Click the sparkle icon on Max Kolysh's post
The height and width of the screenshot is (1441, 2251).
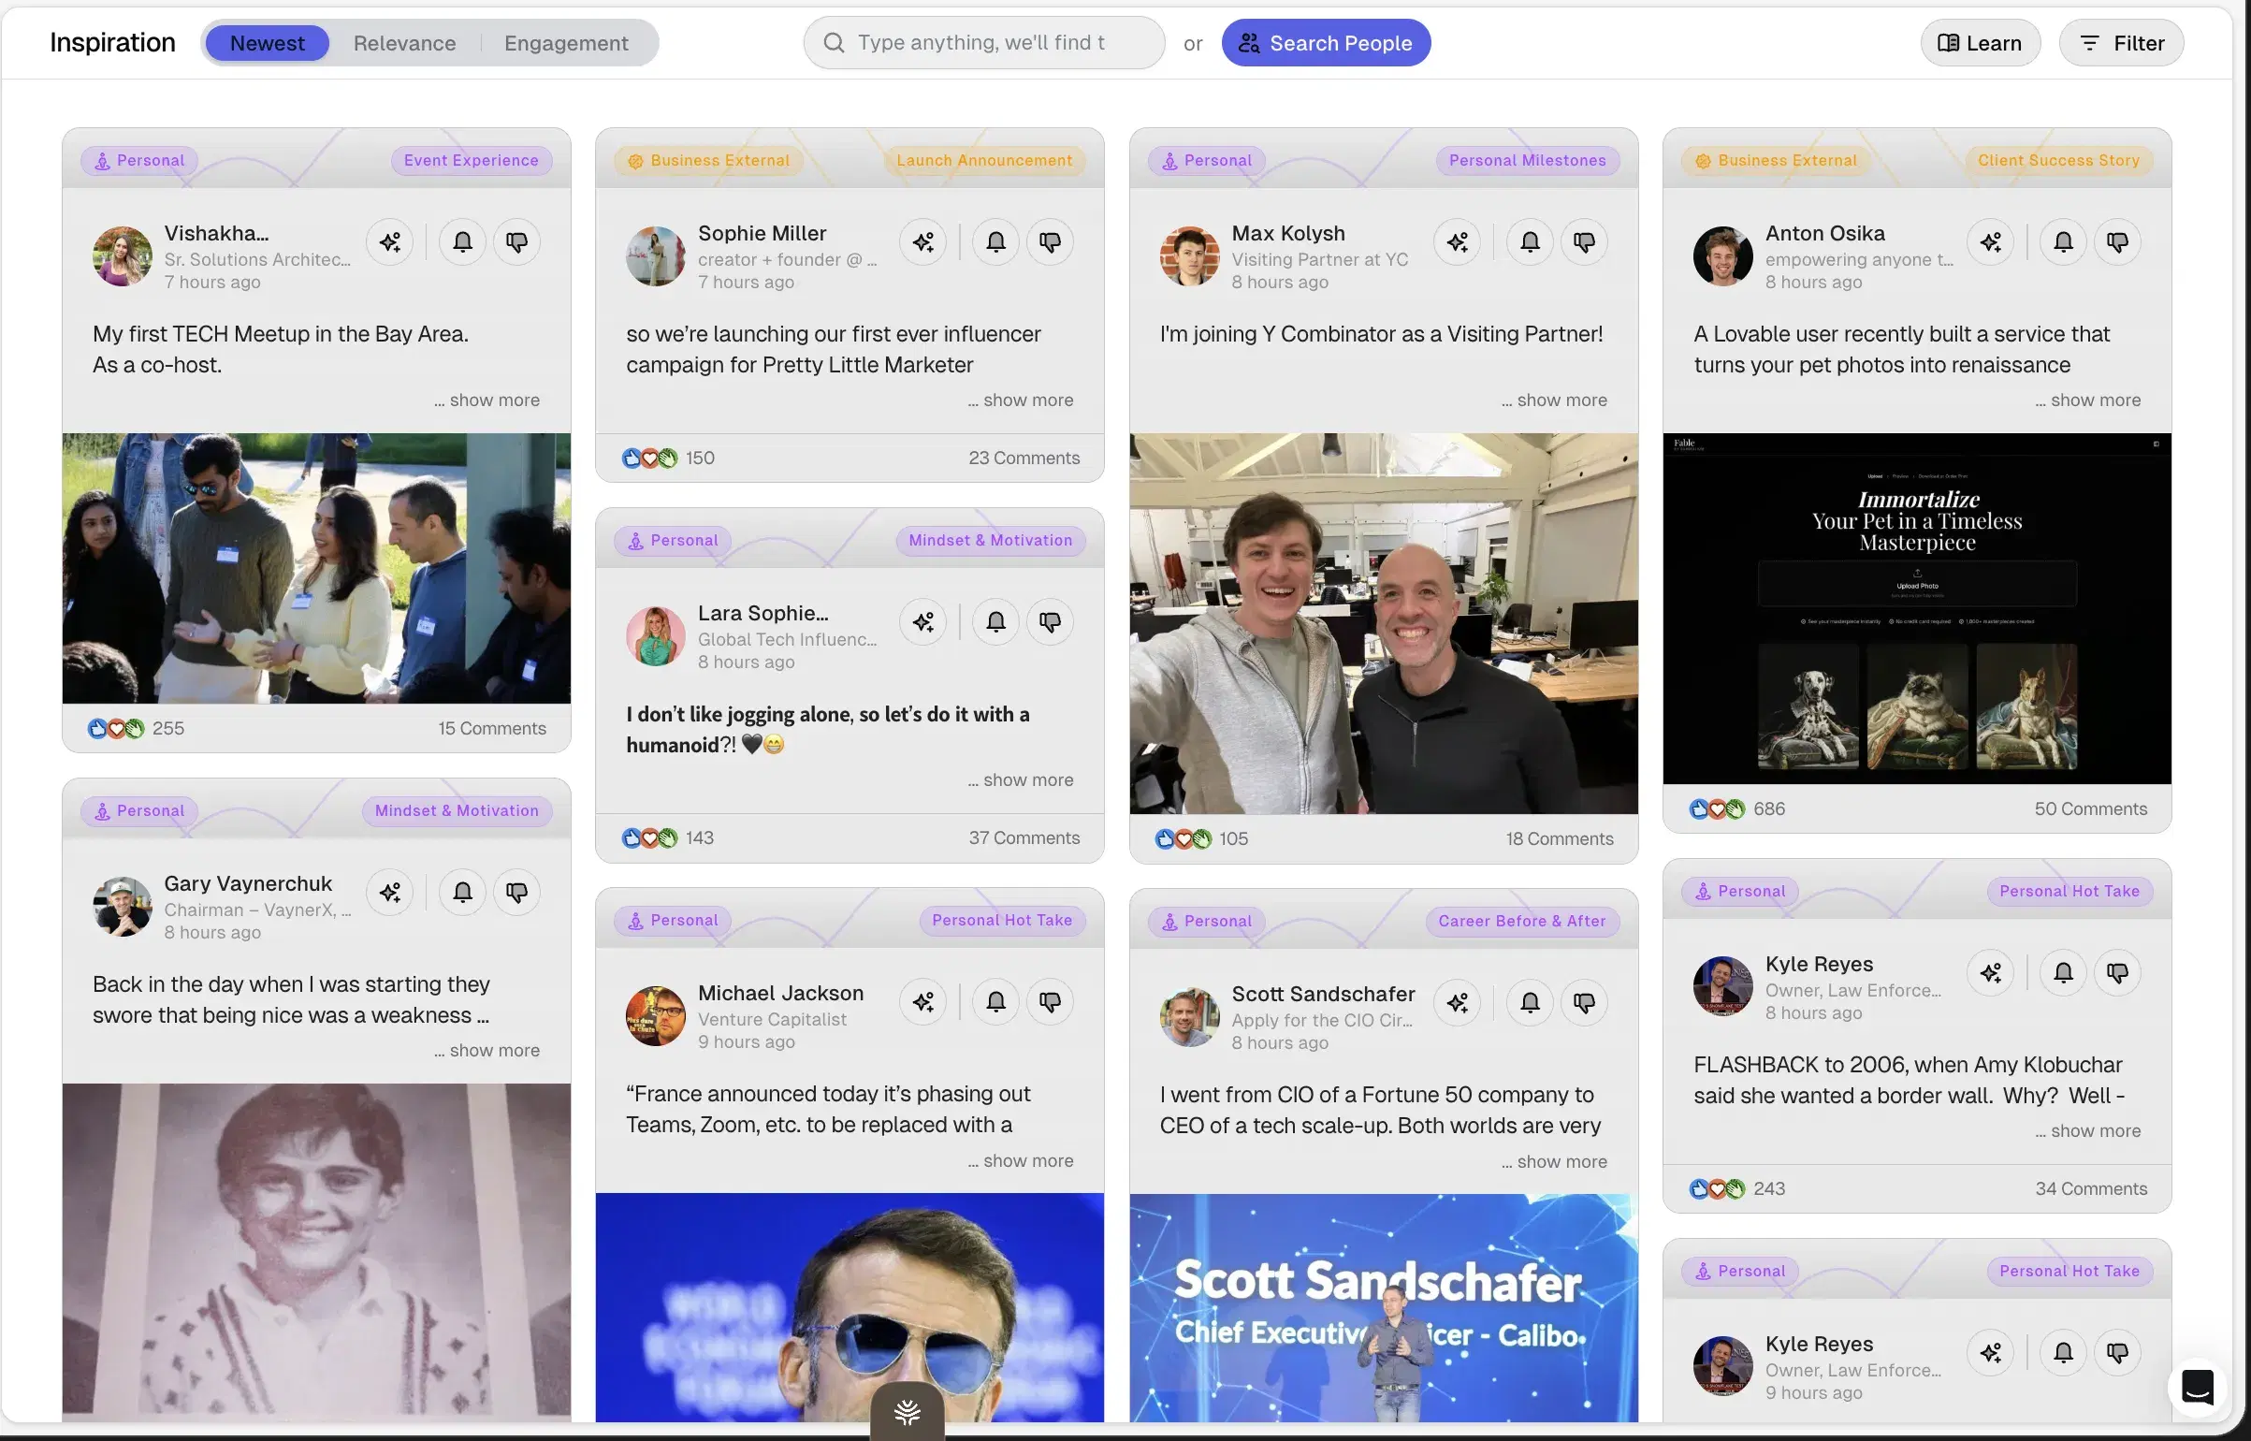coord(1458,242)
